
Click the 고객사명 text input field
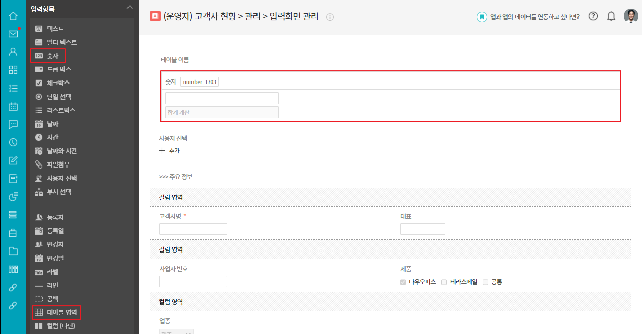click(x=193, y=229)
